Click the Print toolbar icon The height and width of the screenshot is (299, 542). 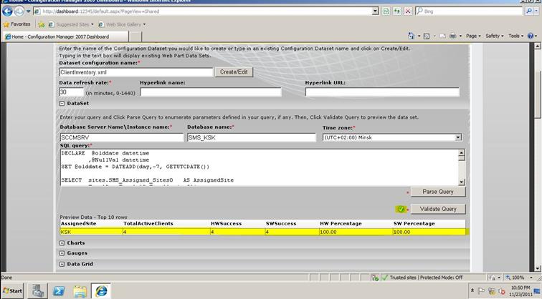(453, 36)
